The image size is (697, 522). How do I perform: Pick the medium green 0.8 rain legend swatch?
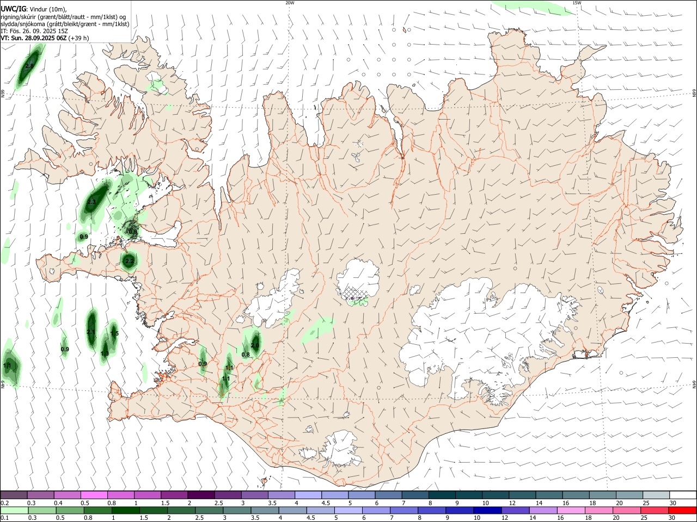coord(97,510)
